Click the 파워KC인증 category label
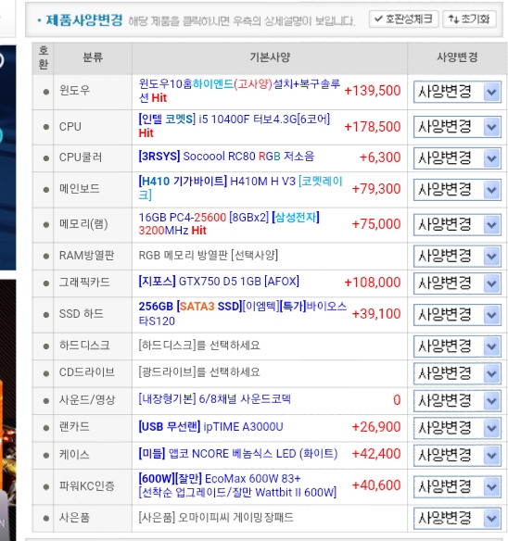 [x=87, y=486]
